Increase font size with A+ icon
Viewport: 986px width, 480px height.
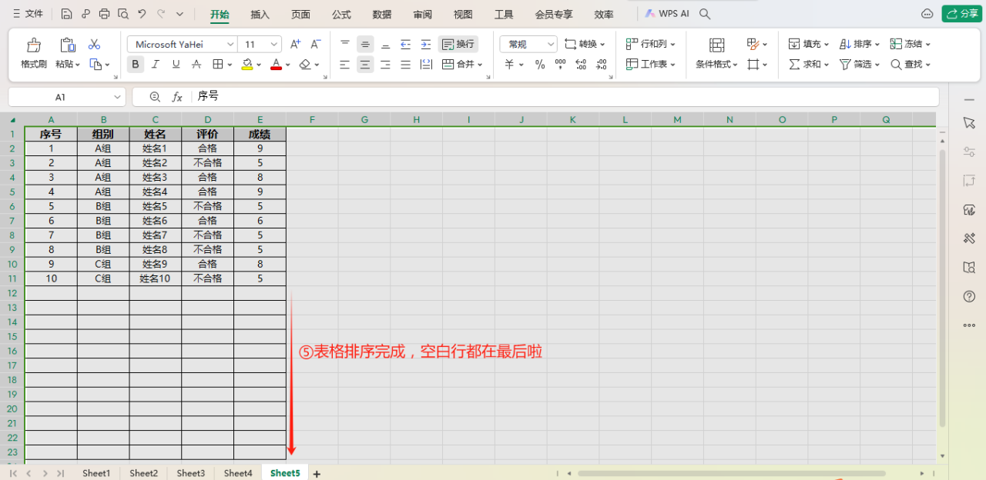[x=296, y=45]
